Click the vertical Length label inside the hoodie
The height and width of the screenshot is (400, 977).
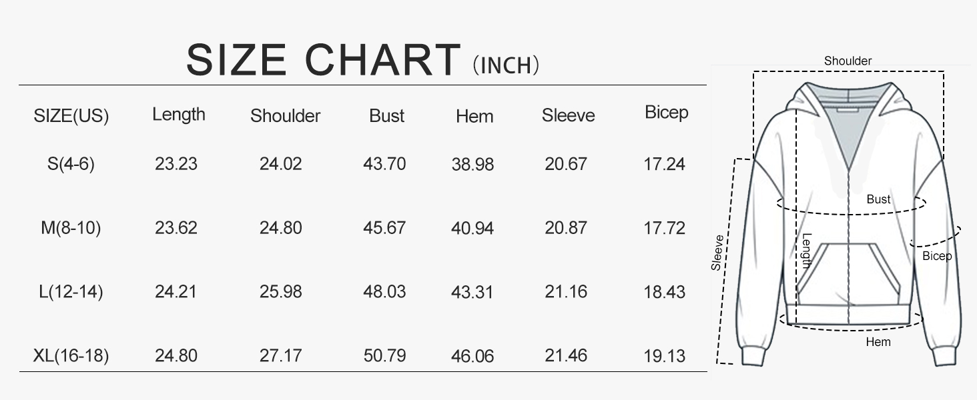point(806,250)
